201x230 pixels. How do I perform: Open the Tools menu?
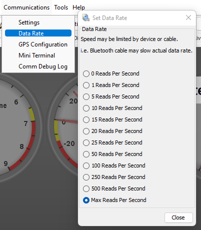(x=61, y=7)
